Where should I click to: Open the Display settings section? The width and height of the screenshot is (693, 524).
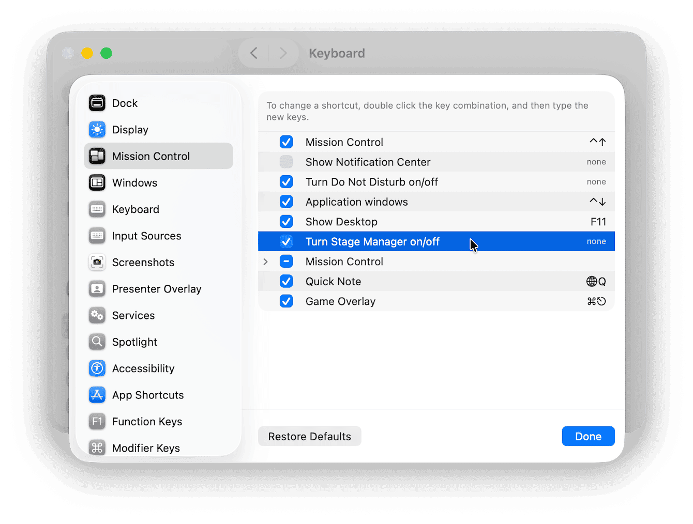[130, 129]
